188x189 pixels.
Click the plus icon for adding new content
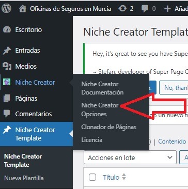pyautogui.click(x=167, y=9)
